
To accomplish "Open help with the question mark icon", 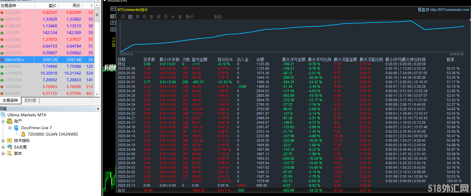I will tap(113, 23).
